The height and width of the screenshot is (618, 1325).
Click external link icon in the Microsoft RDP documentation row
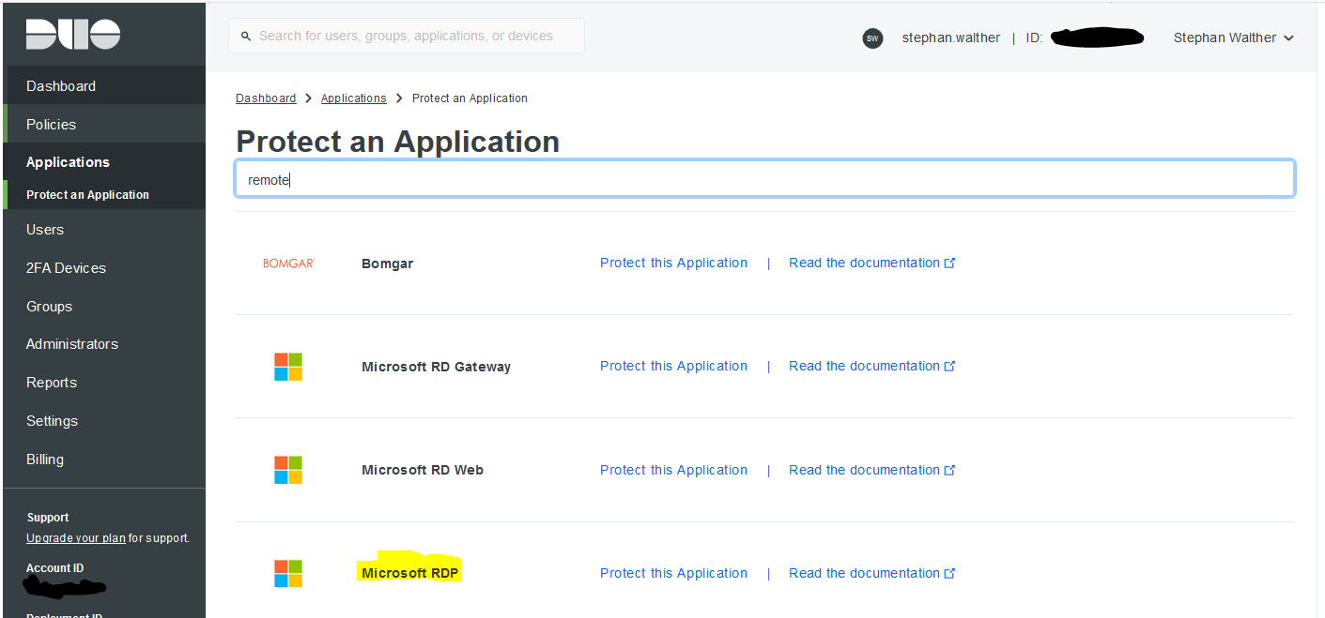pos(949,573)
